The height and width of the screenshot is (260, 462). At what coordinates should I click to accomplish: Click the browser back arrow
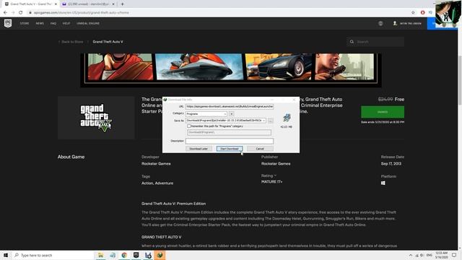coord(5,13)
